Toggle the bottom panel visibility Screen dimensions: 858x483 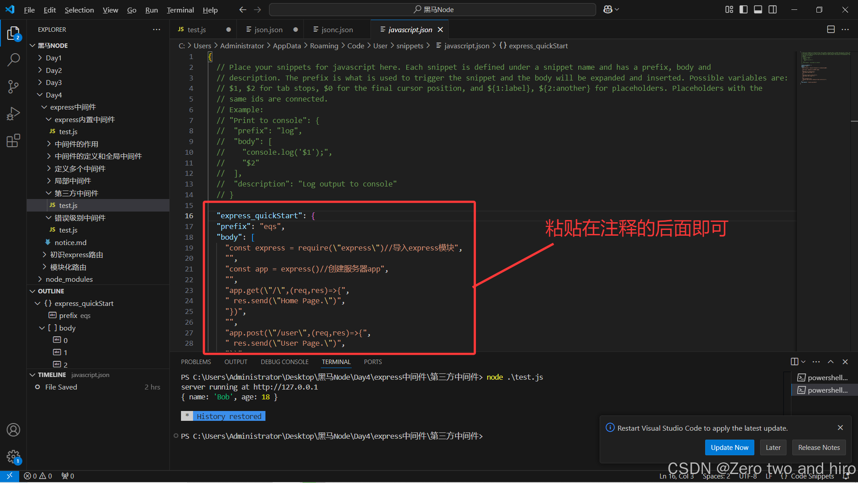pos(758,9)
